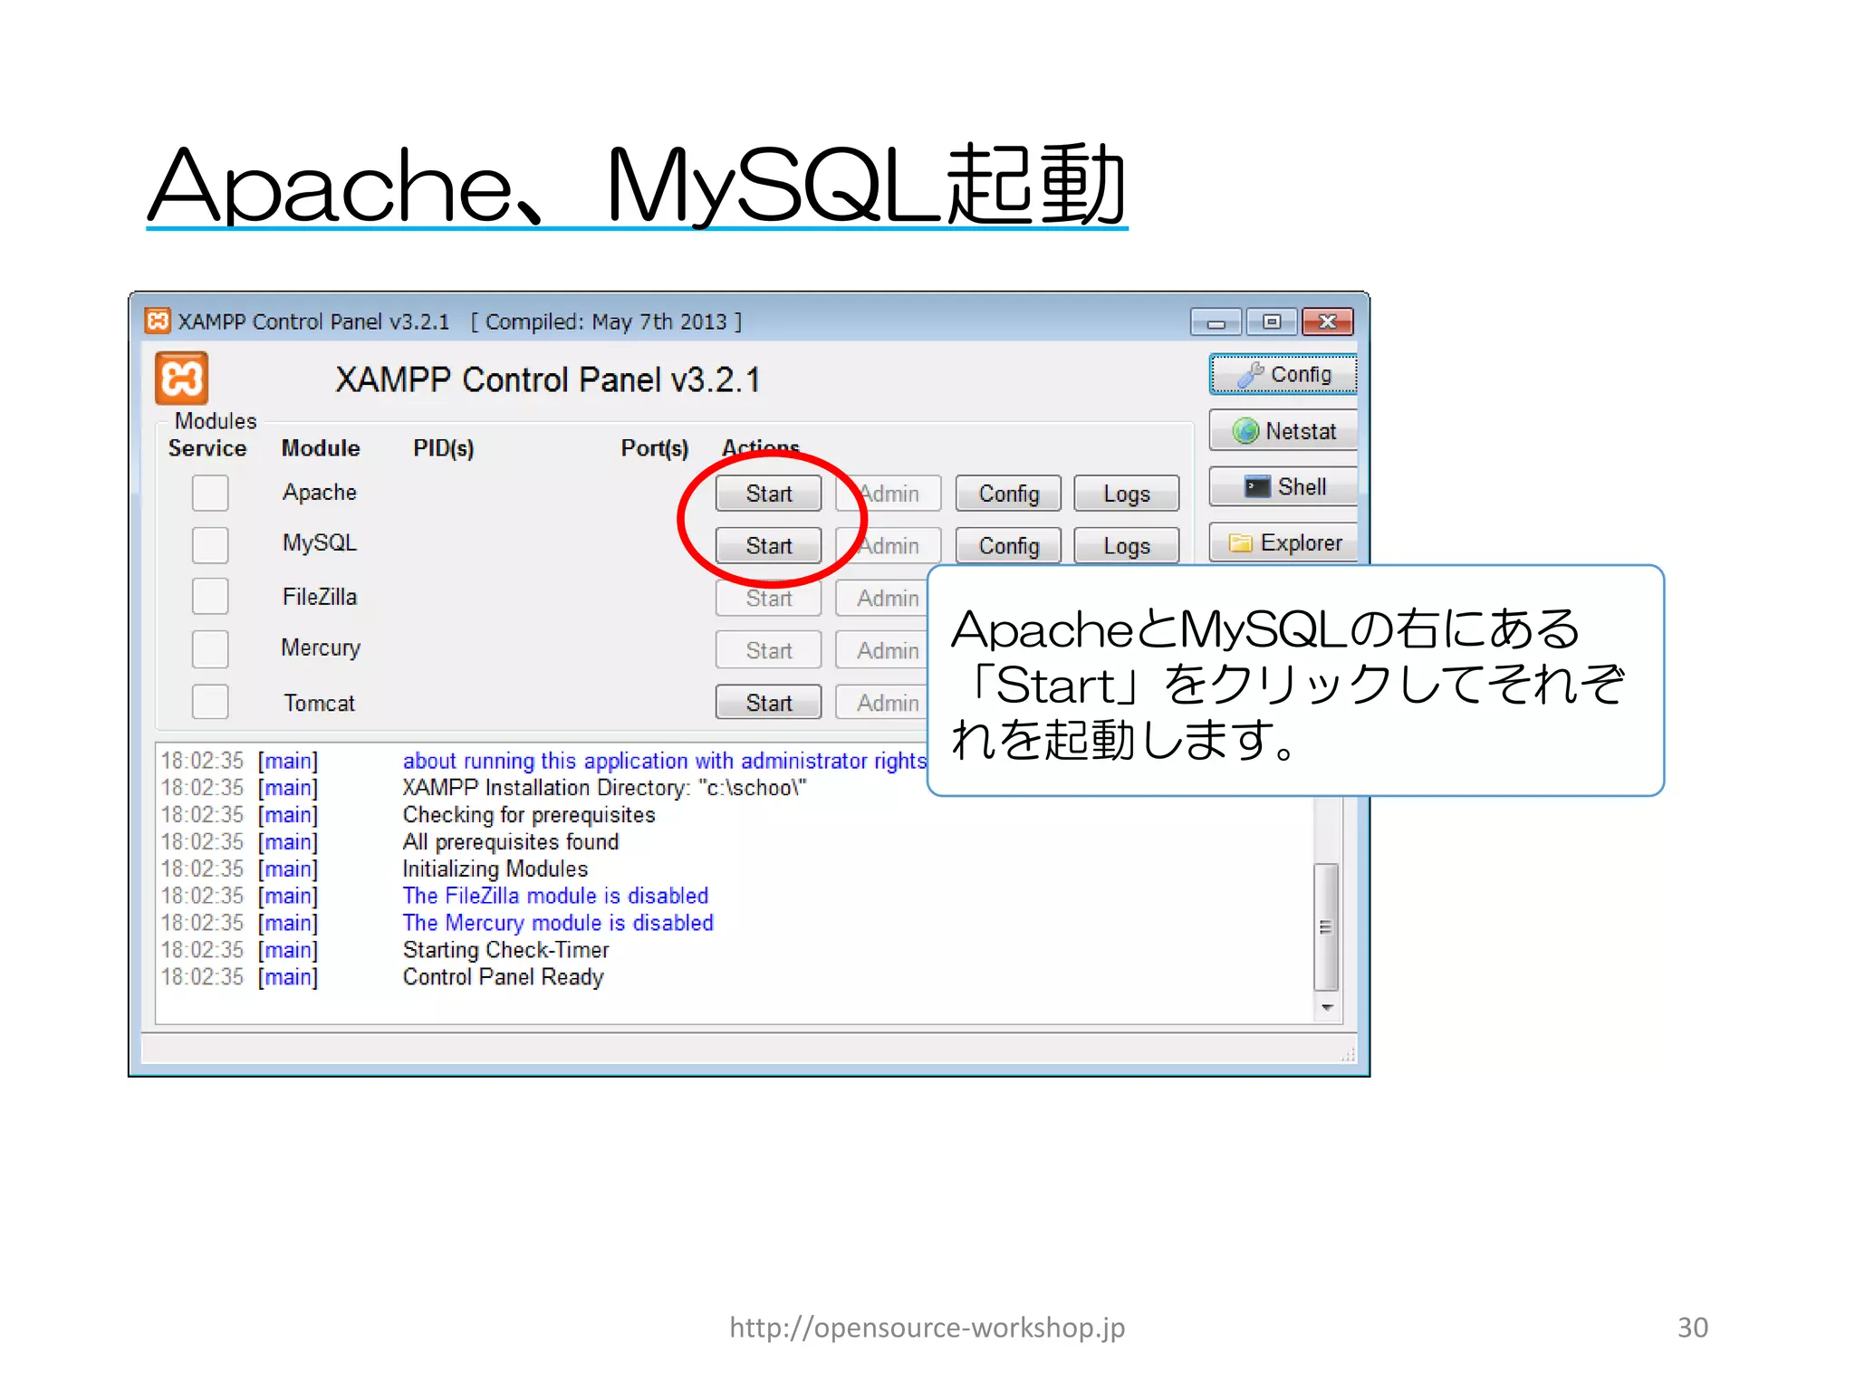The image size is (1855, 1391).
Task: Click 'The Mercury module is disabled' log line
Action: (x=558, y=923)
